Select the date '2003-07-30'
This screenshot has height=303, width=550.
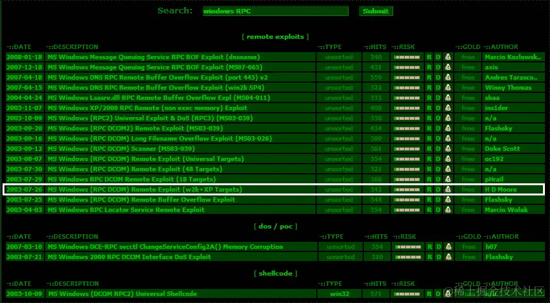click(x=24, y=169)
